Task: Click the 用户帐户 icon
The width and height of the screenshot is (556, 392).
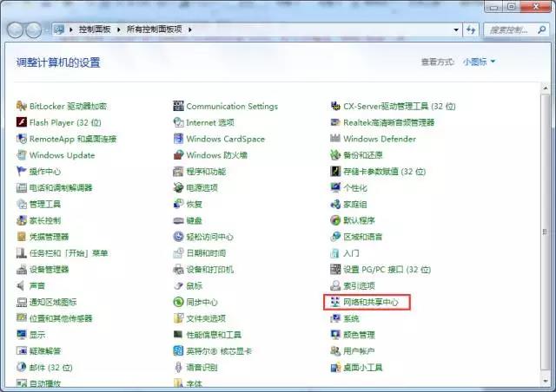Action: [x=335, y=351]
